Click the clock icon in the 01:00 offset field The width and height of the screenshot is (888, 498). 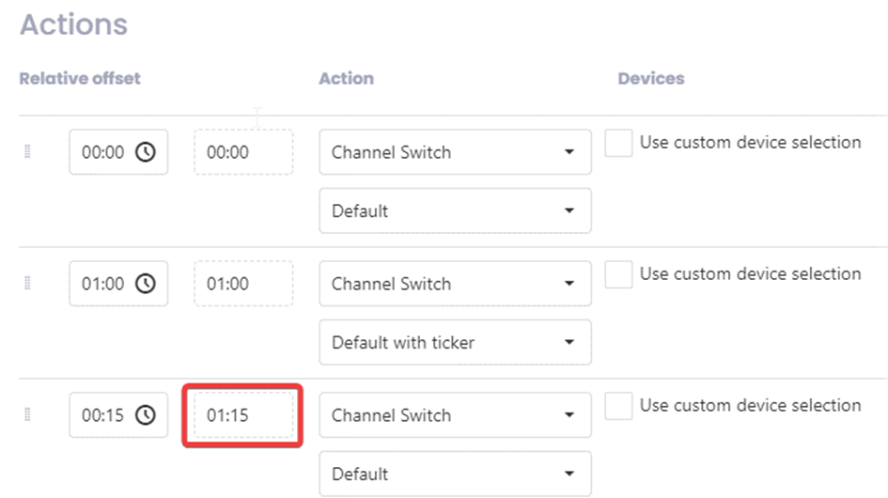point(146,284)
